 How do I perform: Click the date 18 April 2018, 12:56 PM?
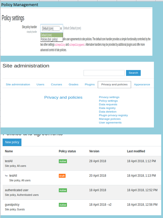click(142, 205)
